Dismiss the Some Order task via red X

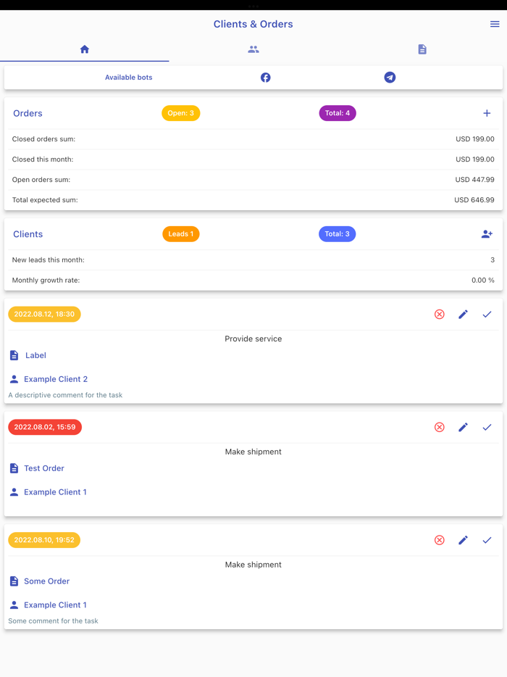pos(439,539)
